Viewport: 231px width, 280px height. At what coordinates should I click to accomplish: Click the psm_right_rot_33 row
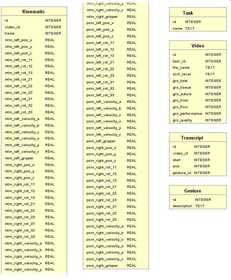coord(116,219)
